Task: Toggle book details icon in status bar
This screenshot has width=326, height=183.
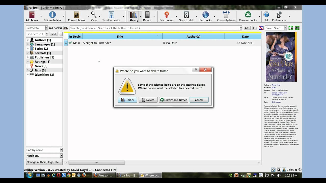Action: click(284, 170)
